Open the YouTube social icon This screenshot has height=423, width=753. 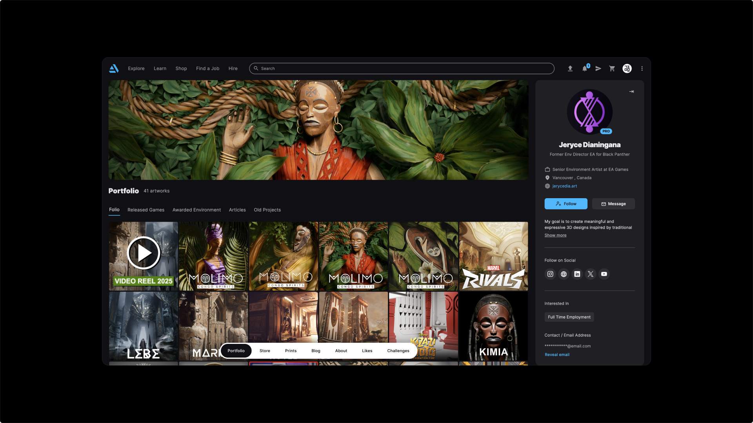tap(604, 274)
